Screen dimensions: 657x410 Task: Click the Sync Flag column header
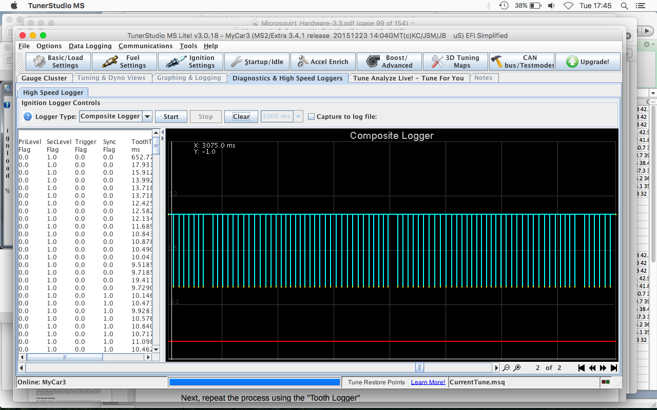click(x=109, y=146)
